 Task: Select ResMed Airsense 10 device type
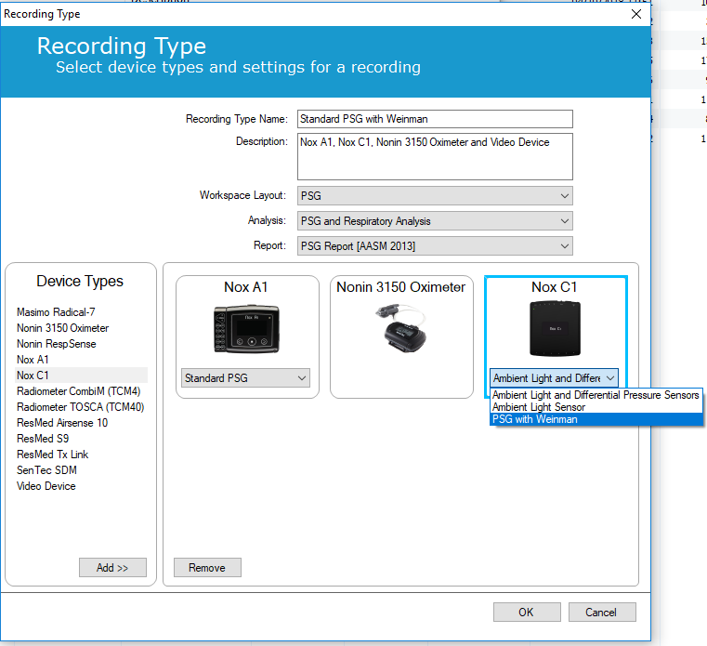tap(62, 423)
